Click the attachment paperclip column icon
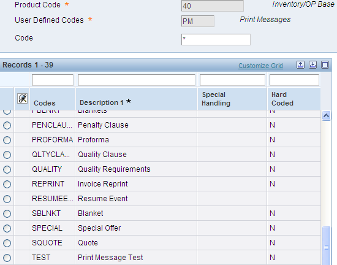This screenshot has width=337, height=265. [22, 99]
